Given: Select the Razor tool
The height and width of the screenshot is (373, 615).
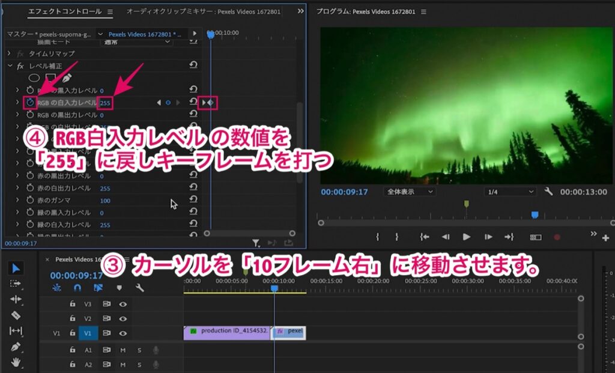Looking at the screenshot, I should [x=16, y=315].
